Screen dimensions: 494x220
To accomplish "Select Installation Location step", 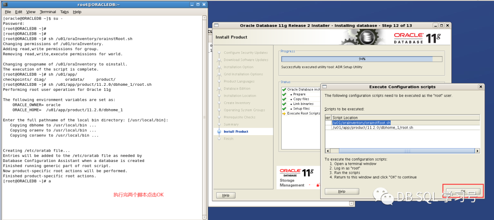I will 240,95.
